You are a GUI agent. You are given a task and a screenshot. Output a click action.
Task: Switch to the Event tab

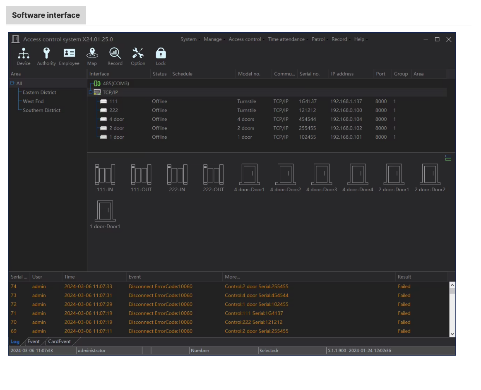point(34,342)
